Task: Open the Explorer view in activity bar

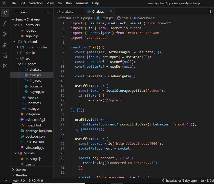Action: point(5,13)
